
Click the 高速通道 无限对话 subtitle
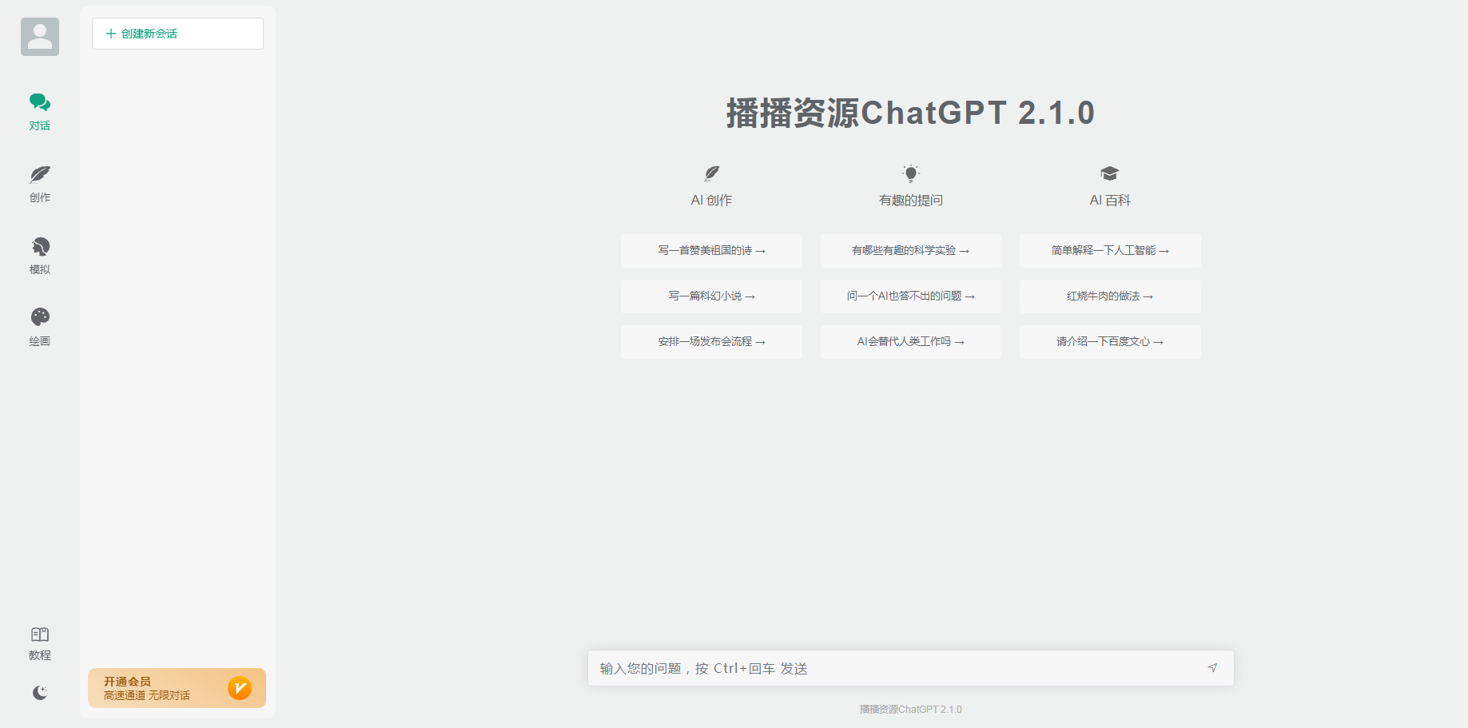pos(147,696)
